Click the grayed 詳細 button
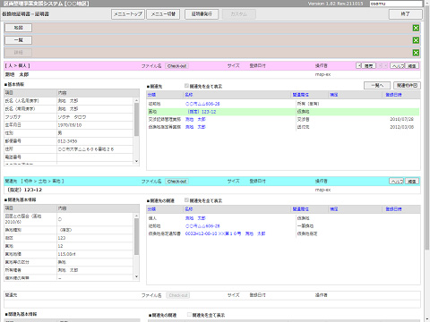This screenshot has width=430, height=322. 19,53
